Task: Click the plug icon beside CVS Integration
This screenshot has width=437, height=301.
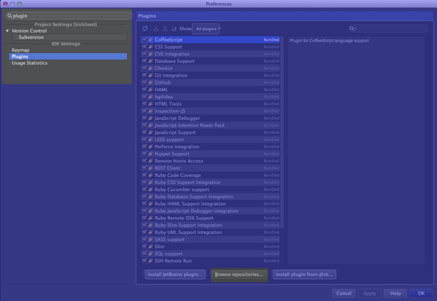Action: [x=150, y=54]
